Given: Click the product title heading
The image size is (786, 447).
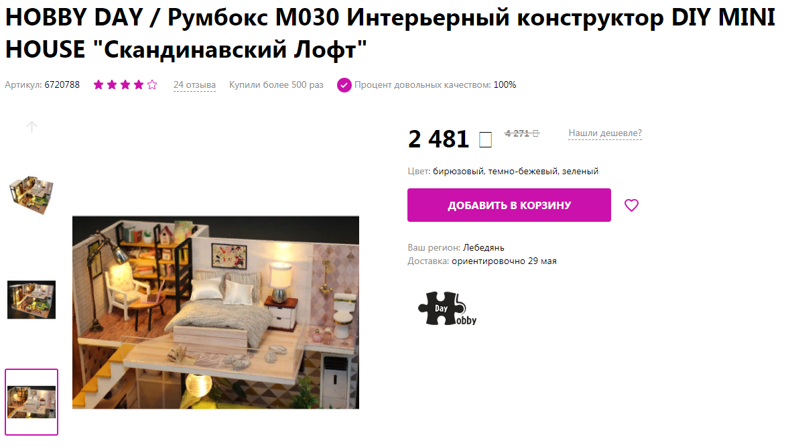Looking at the screenshot, I should [x=390, y=33].
